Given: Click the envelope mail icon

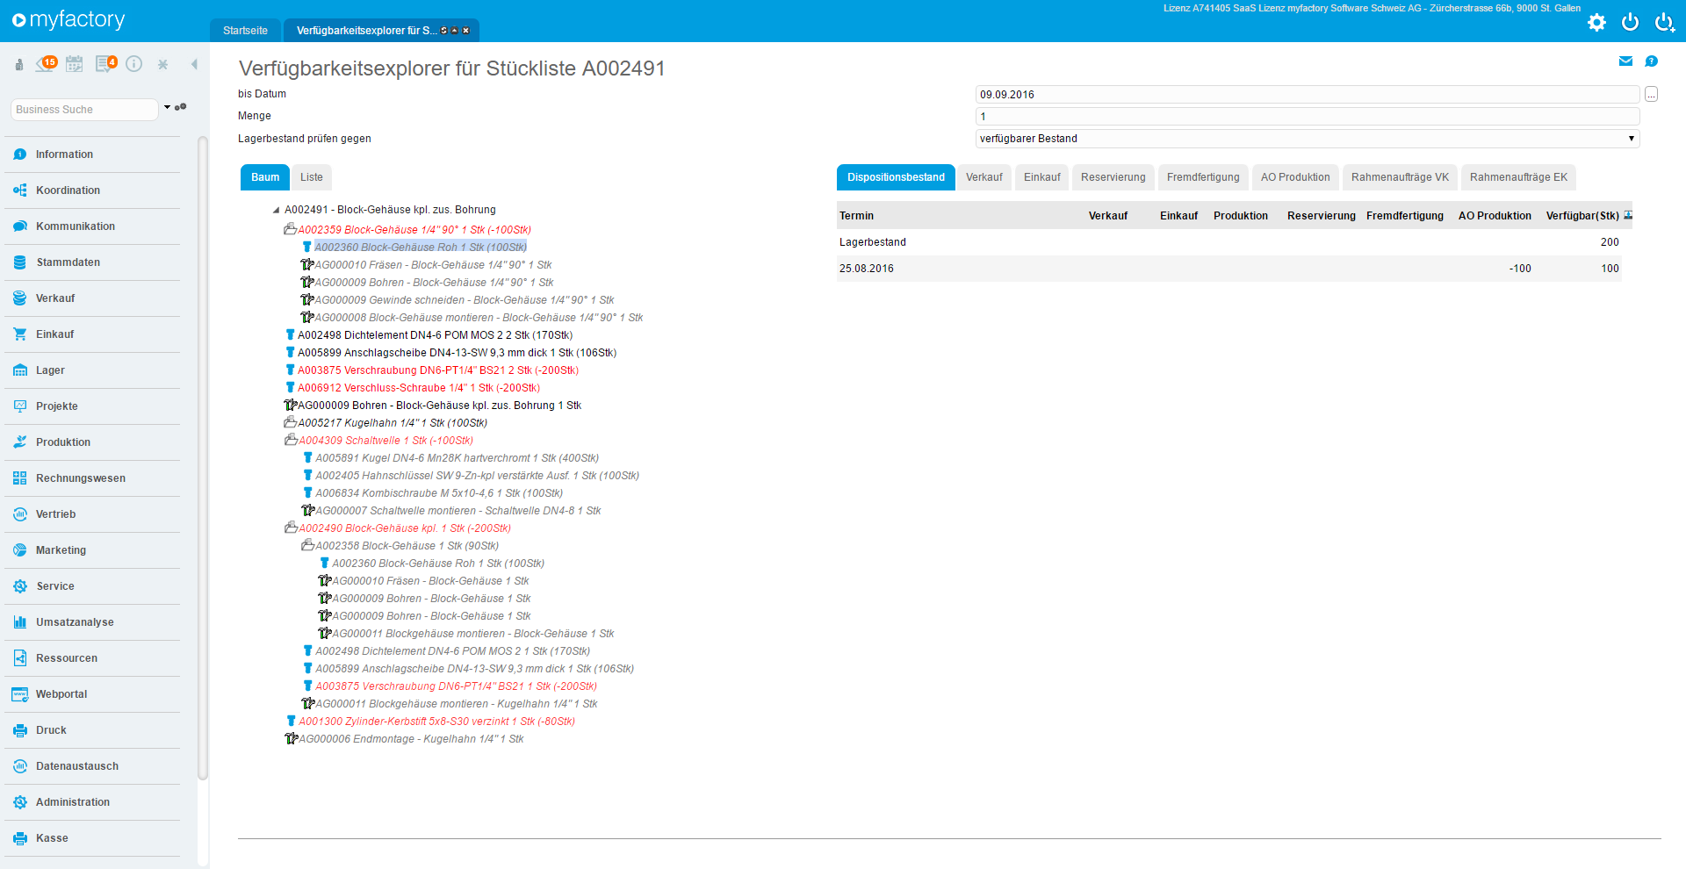Looking at the screenshot, I should point(1625,61).
